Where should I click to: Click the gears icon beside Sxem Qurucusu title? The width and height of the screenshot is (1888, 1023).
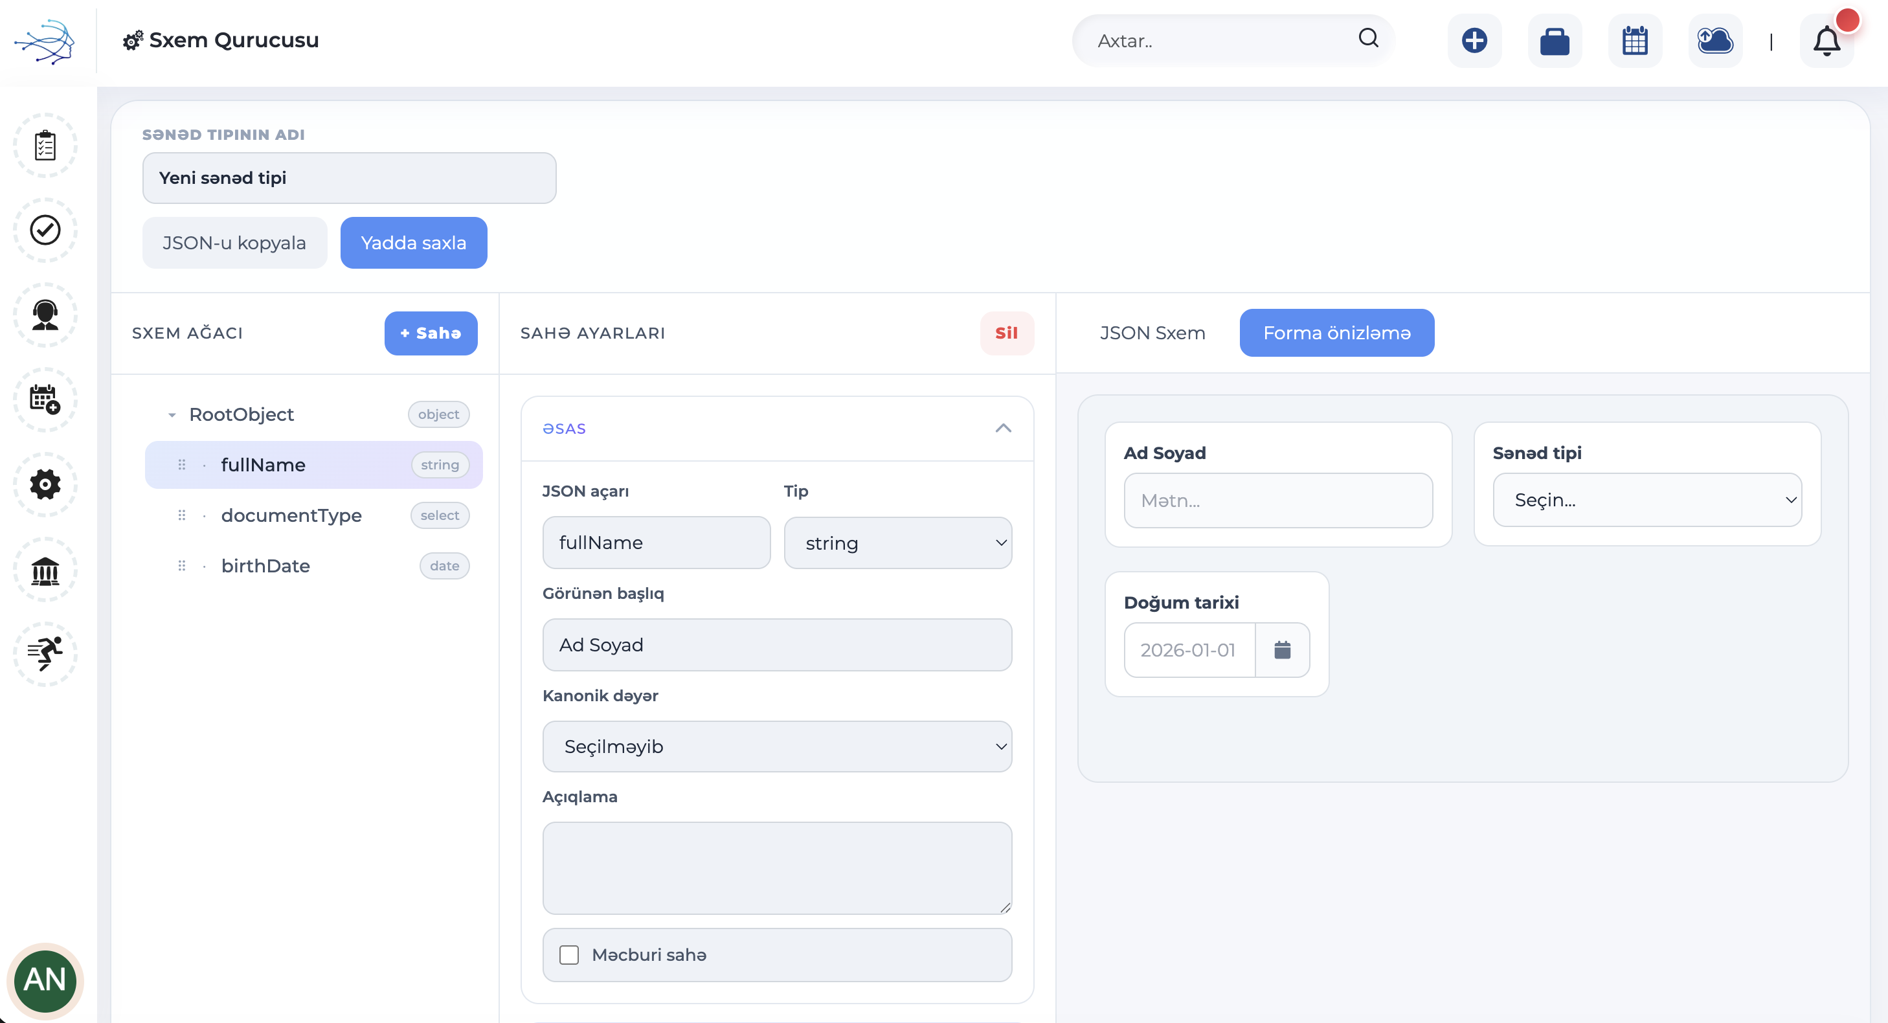[133, 40]
